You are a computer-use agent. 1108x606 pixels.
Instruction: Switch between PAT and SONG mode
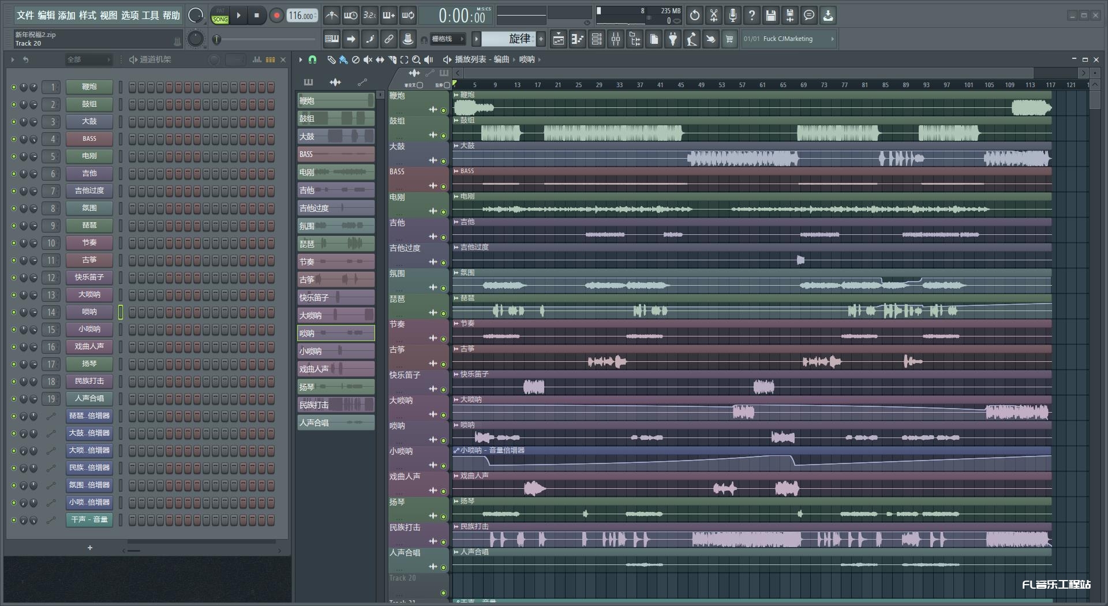click(x=220, y=16)
